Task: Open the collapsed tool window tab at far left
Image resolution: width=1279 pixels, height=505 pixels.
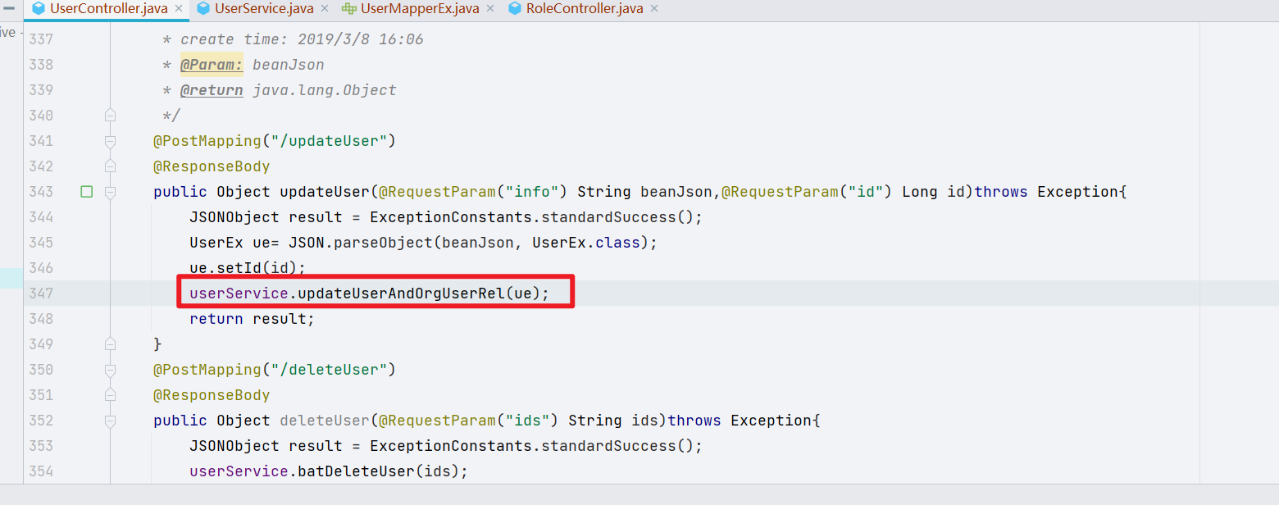Action: [x=7, y=32]
